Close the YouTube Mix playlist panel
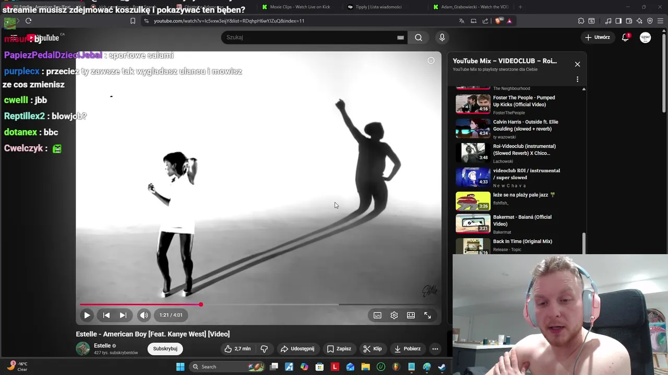The height and width of the screenshot is (375, 668). [x=577, y=64]
